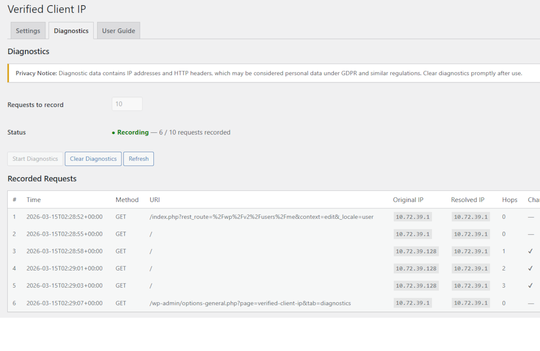Viewport: 540px width, 351px height.
Task: Click the options-general.php URI in row 6
Action: point(250,303)
